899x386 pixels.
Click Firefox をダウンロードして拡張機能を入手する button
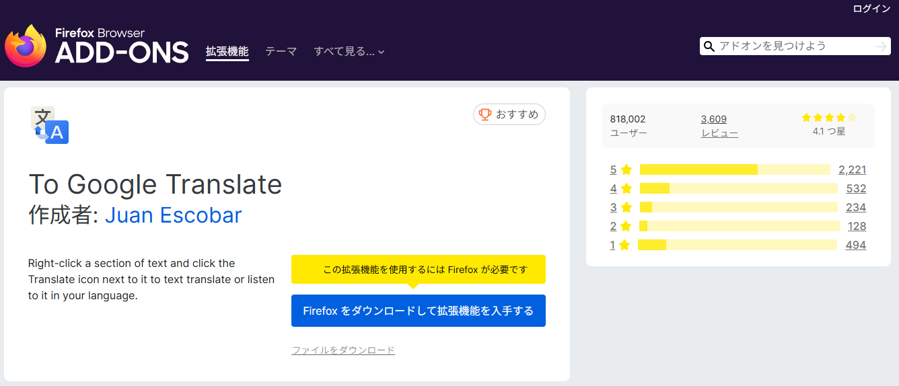click(419, 311)
